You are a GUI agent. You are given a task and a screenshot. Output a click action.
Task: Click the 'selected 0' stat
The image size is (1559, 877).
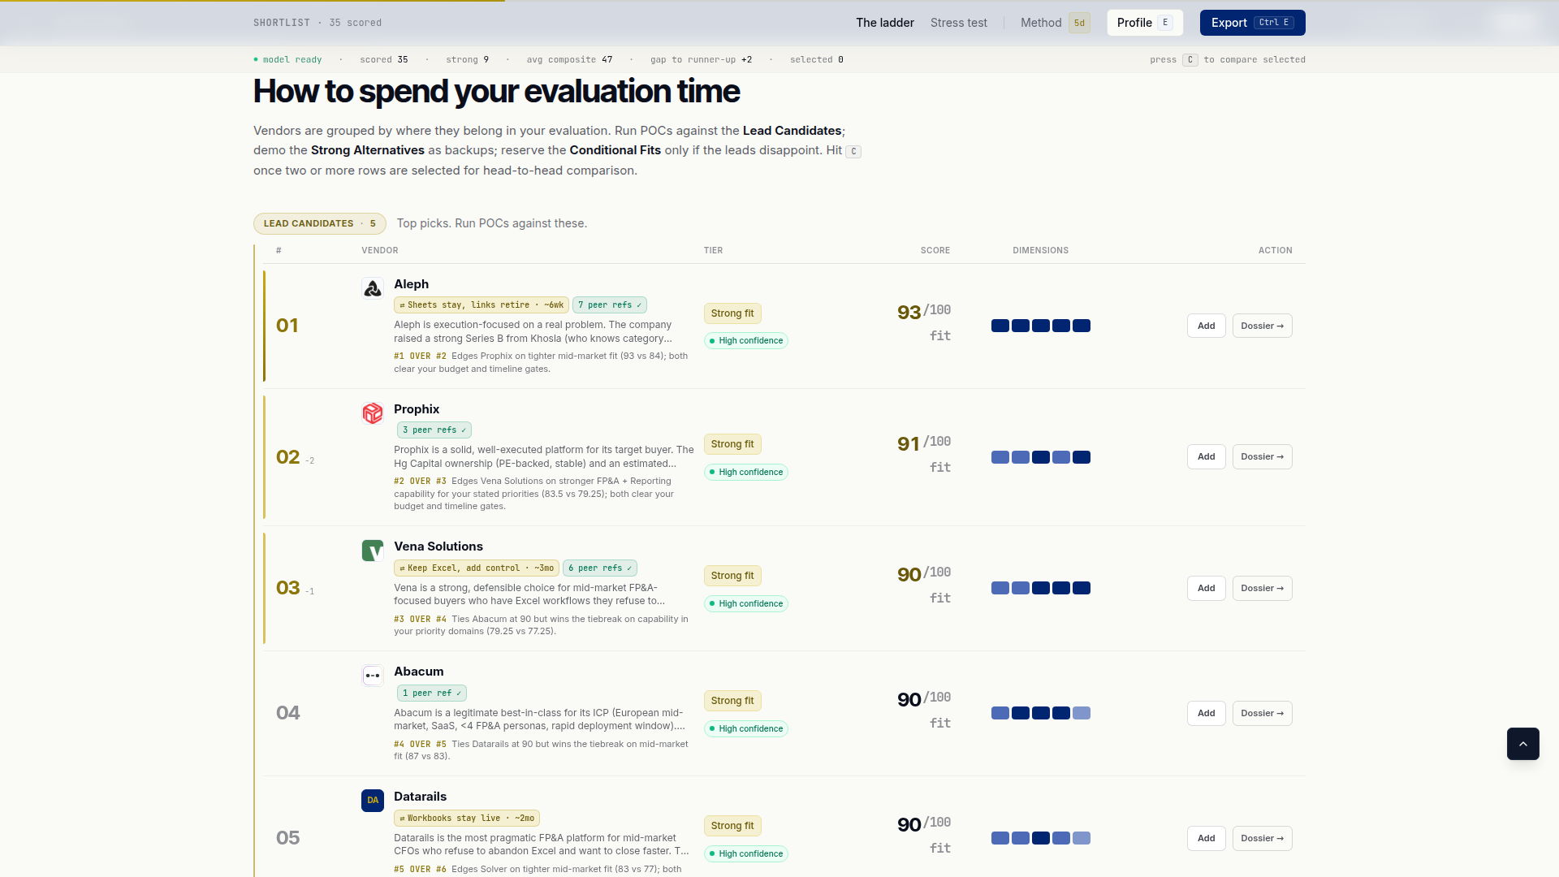(817, 60)
